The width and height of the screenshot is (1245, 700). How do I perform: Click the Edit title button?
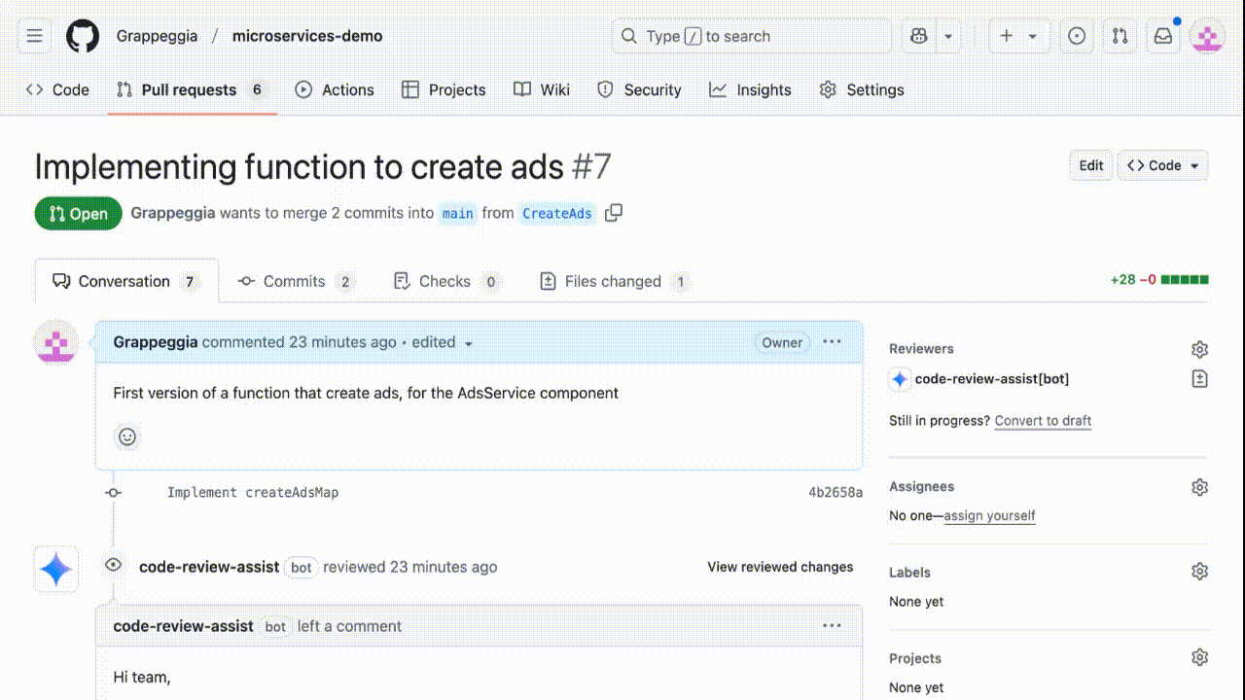(1091, 165)
